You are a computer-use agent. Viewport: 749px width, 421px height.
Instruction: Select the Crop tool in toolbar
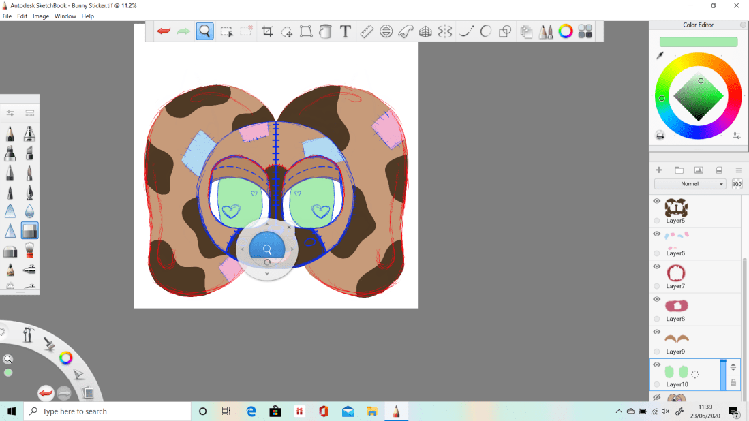(267, 31)
